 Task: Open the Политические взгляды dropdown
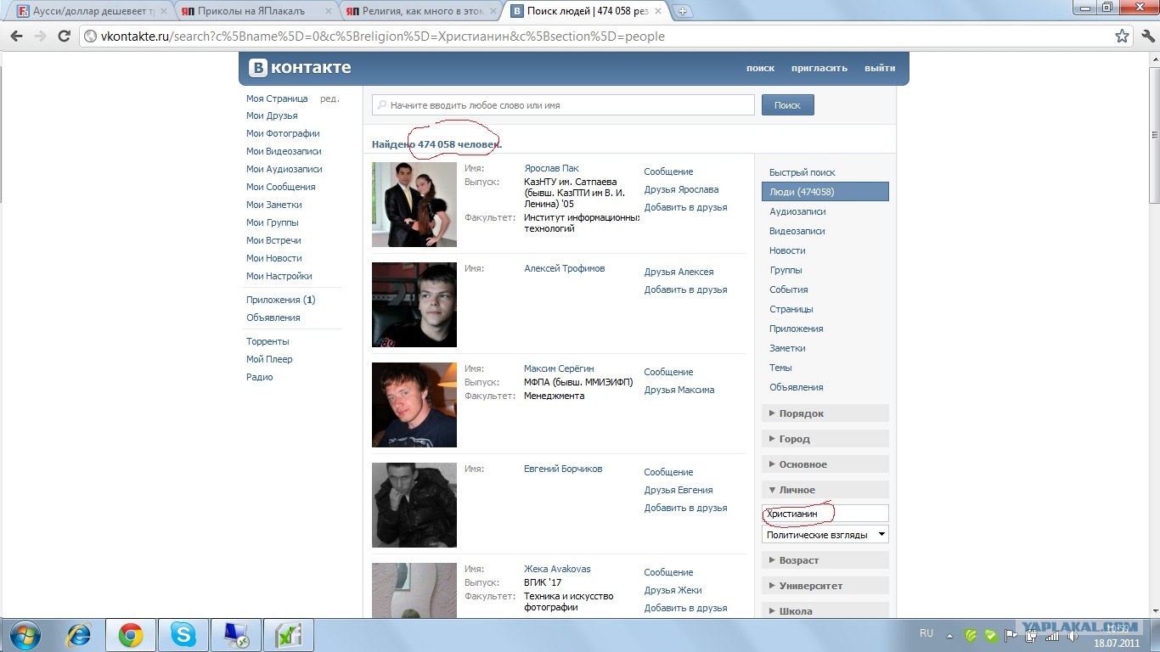point(825,535)
